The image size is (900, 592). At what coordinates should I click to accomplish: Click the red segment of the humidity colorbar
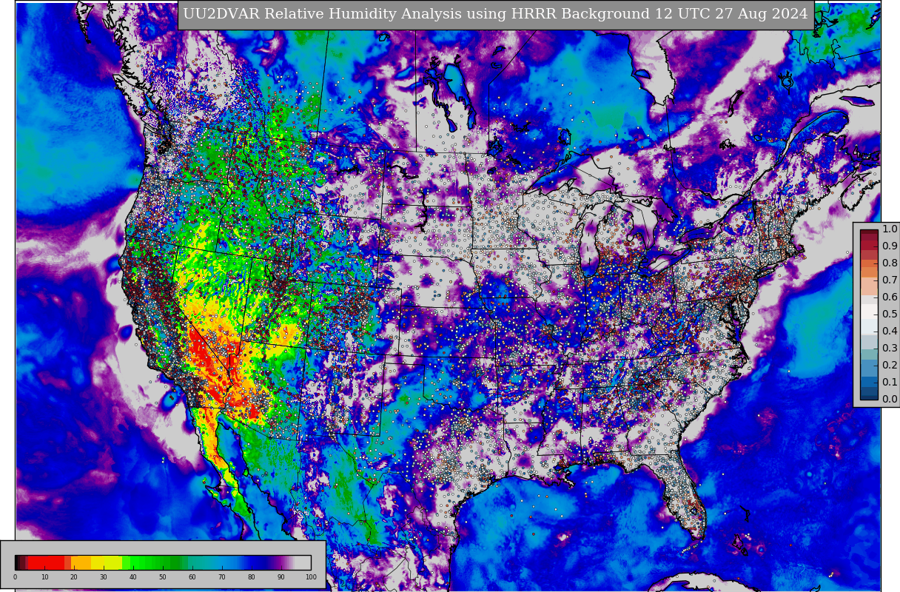tap(46, 562)
